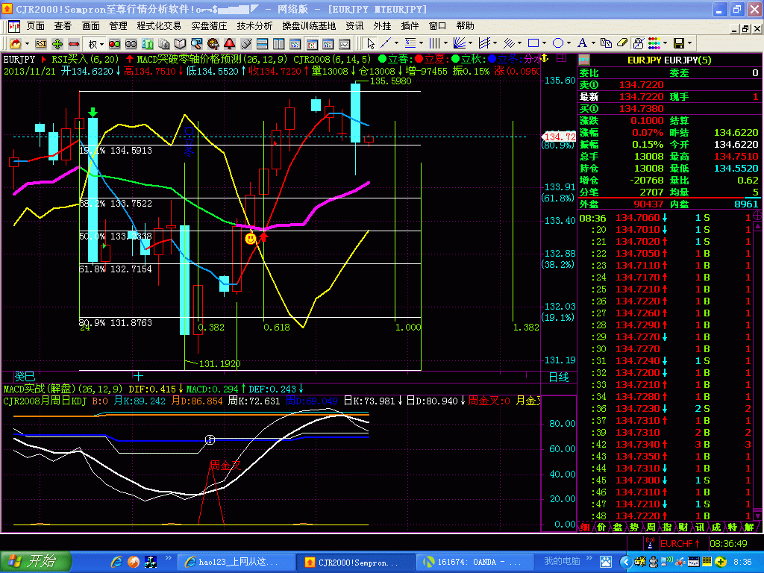Click the green plus tray icon
Viewport: 764px width, 573px height.
coord(721,562)
